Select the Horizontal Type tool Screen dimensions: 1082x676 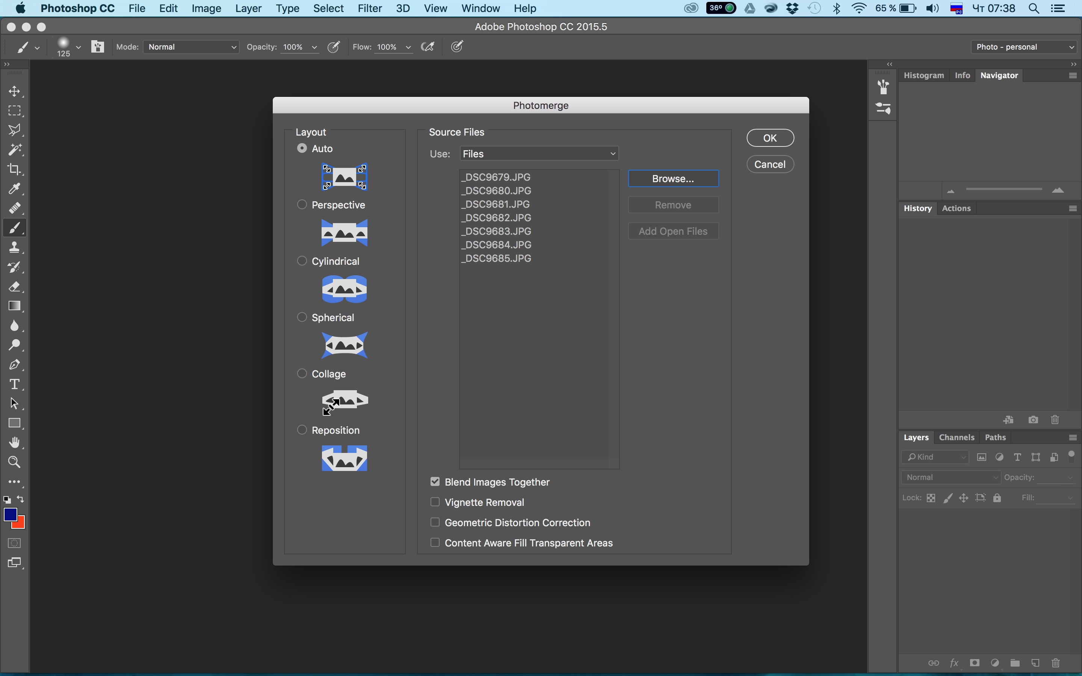pos(14,384)
